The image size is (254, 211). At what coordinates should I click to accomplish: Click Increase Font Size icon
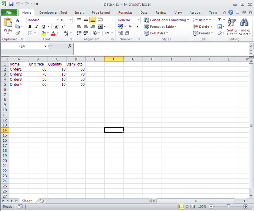click(x=56, y=27)
